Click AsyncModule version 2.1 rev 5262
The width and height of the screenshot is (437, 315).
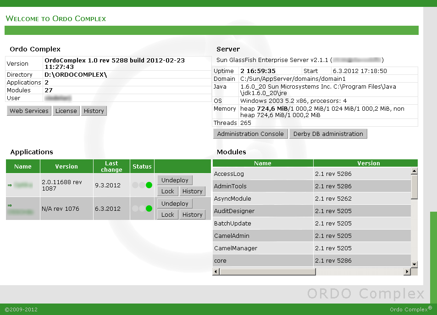pos(333,199)
